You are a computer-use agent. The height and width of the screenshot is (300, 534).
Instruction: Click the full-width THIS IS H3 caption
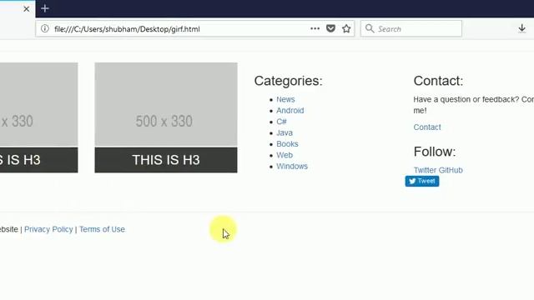(166, 160)
